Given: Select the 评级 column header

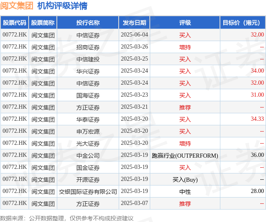Looking at the screenshot, I should tap(185, 22).
